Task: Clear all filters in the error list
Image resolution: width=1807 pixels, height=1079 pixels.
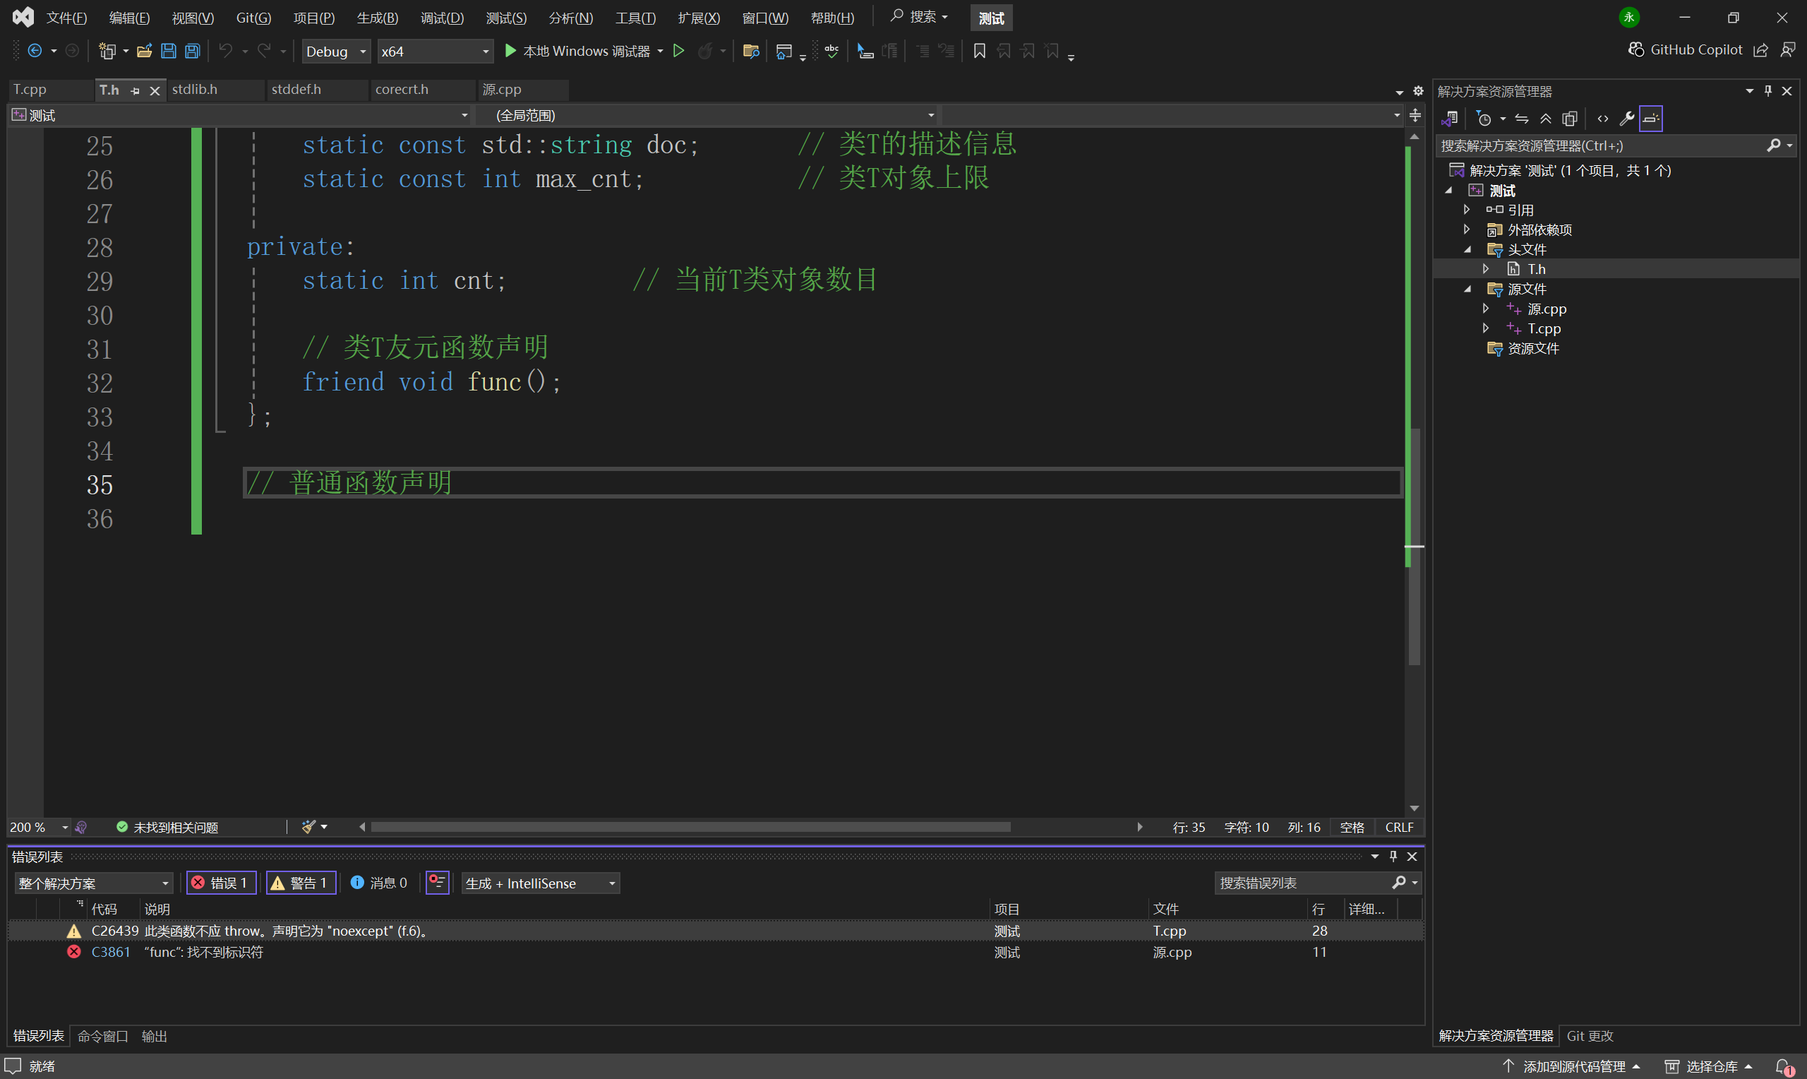Action: pyautogui.click(x=437, y=883)
